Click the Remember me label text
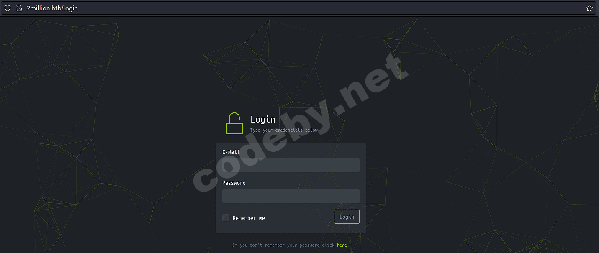This screenshot has width=599, height=253. point(249,218)
